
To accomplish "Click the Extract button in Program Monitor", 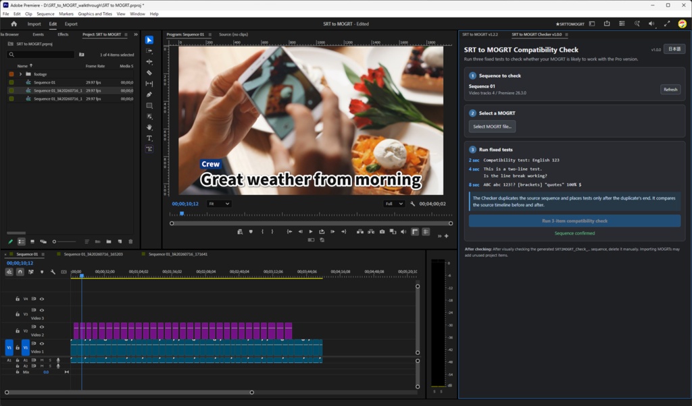I will pyautogui.click(x=371, y=231).
